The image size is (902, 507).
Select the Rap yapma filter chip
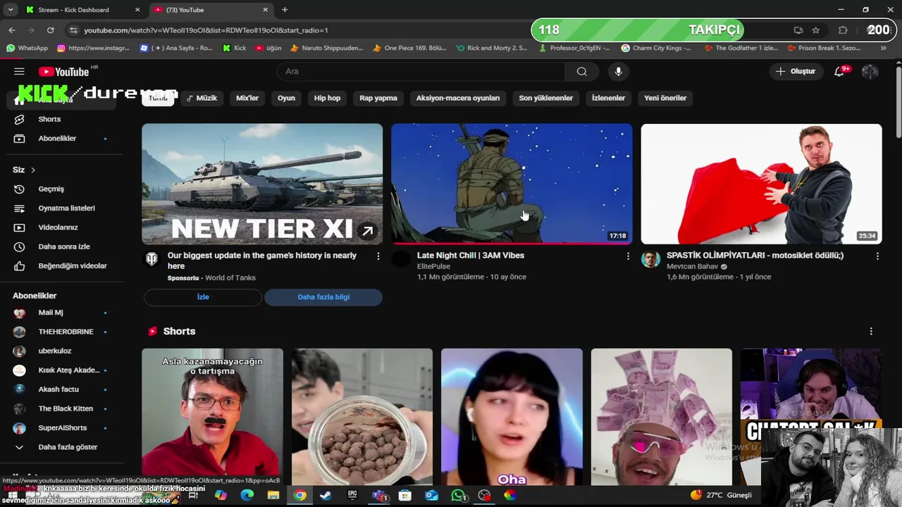tap(378, 98)
